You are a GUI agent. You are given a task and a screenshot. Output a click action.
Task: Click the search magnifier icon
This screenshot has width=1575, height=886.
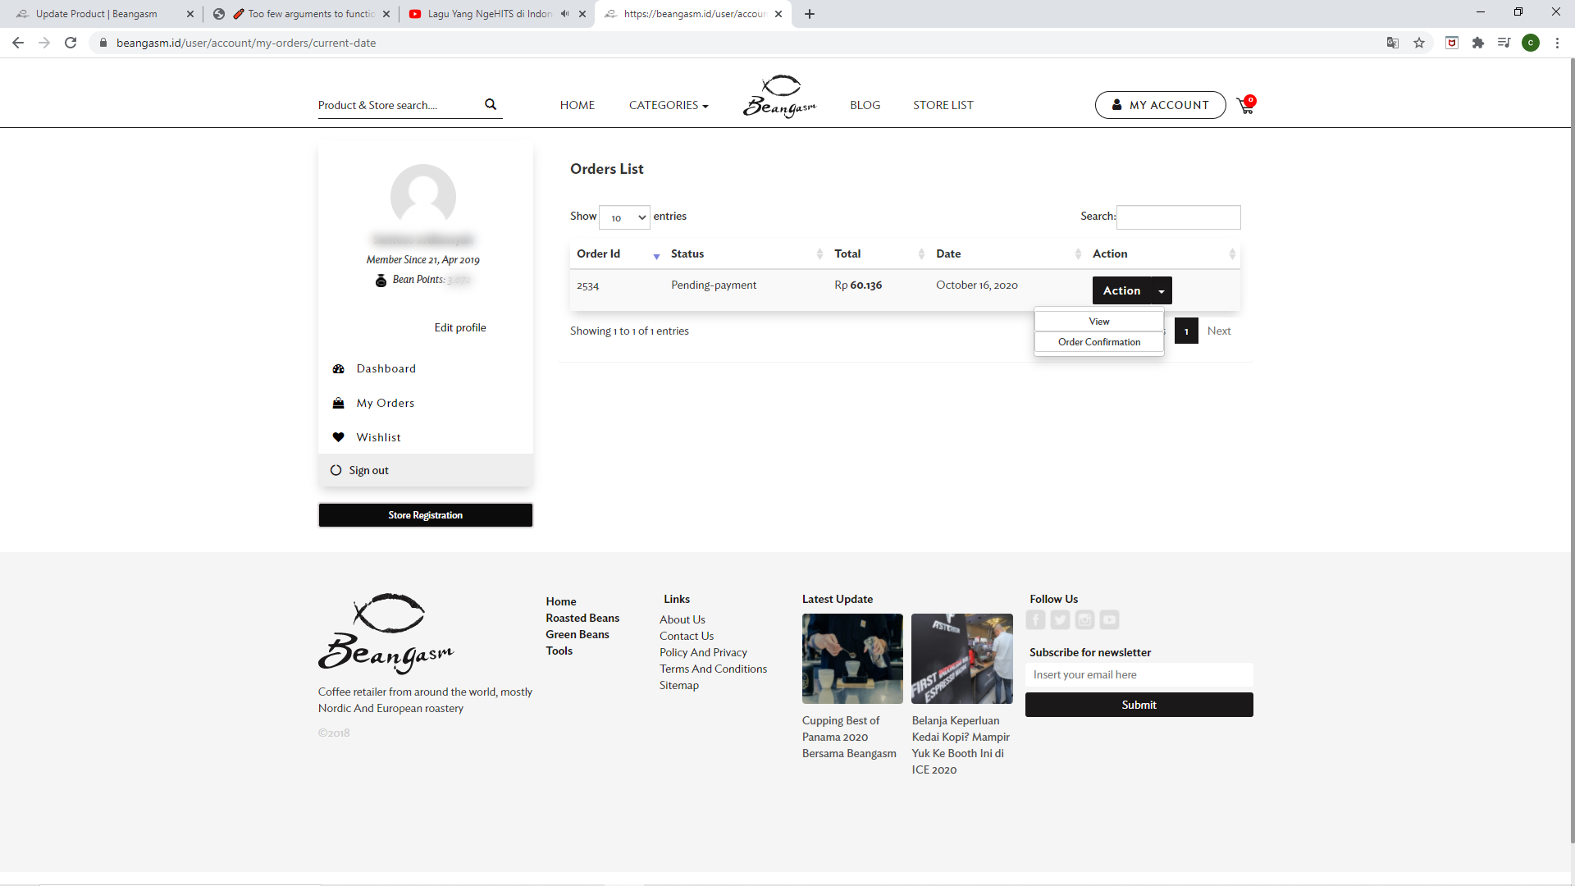coord(491,104)
